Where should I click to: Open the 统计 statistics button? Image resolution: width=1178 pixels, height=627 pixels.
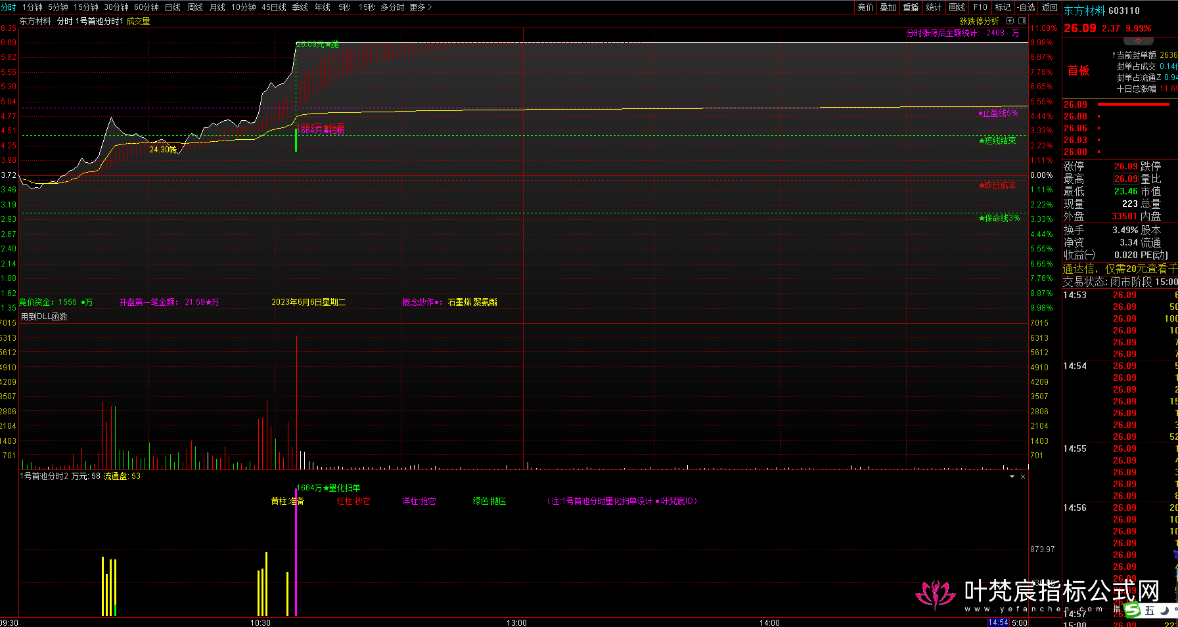934,7
